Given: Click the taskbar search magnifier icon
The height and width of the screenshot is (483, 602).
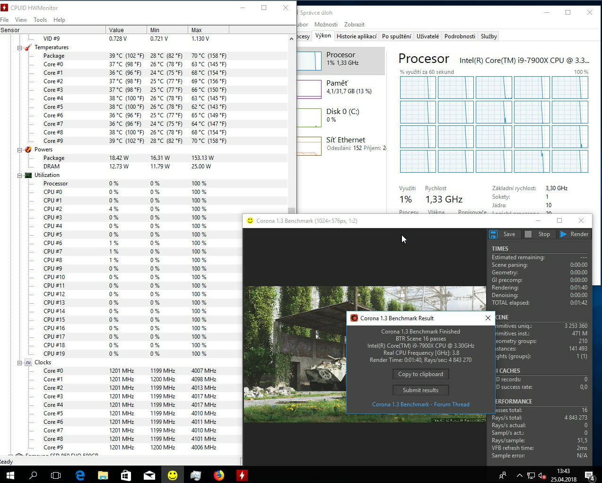Looking at the screenshot, I should point(33,475).
